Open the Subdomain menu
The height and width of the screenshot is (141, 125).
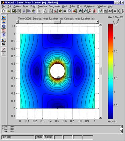click(x=54, y=6)
